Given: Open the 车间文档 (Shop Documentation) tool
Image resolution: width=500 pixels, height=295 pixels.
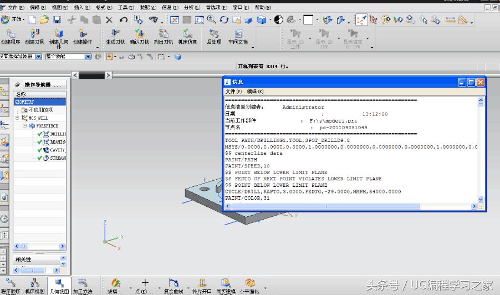Looking at the screenshot, I should coord(238,36).
